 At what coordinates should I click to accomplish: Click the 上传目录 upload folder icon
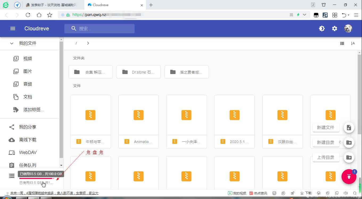(349, 157)
